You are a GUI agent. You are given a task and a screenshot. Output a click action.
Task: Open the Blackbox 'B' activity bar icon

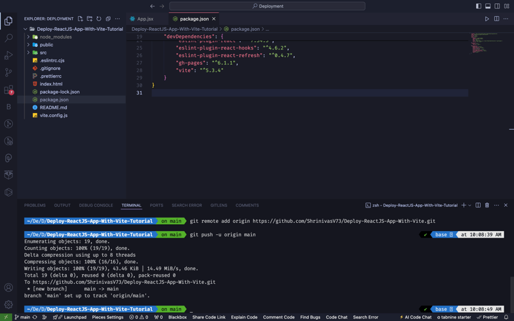pos(8,107)
